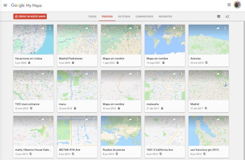Share the 1 ago 2022 Mapa sin nombre
The width and height of the screenshot is (245, 160).
[130, 28]
